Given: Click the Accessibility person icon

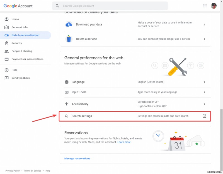Looking at the screenshot, I should coord(67,104).
